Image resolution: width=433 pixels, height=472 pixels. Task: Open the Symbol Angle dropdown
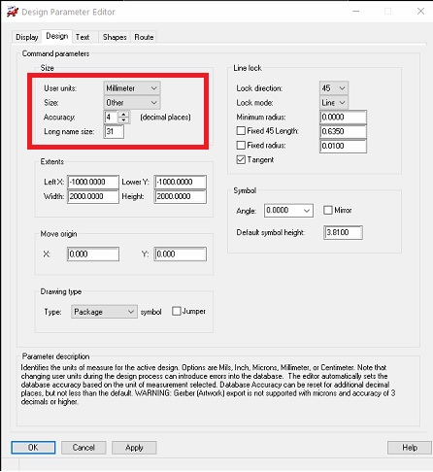[x=288, y=211]
